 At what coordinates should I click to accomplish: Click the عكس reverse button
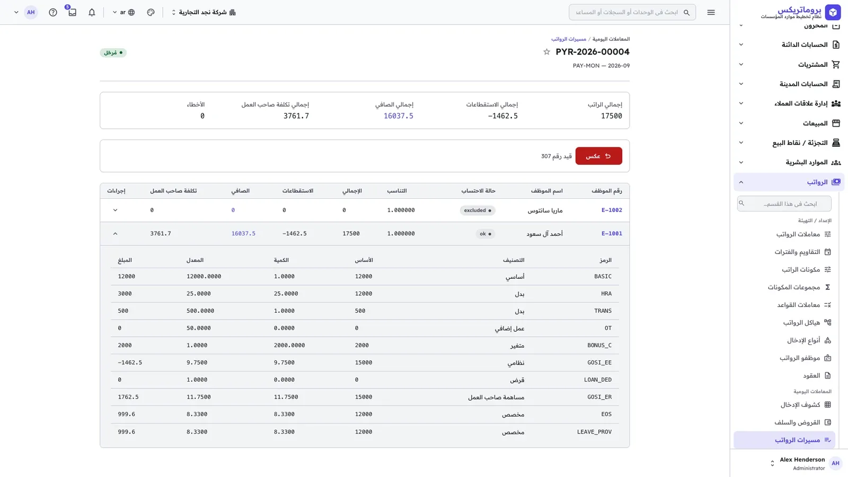(598, 156)
